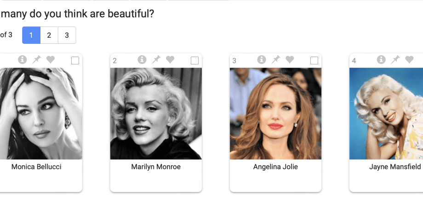Heart the Angelina Jolie card
Viewport: 423px width, 214px height.
click(290, 59)
